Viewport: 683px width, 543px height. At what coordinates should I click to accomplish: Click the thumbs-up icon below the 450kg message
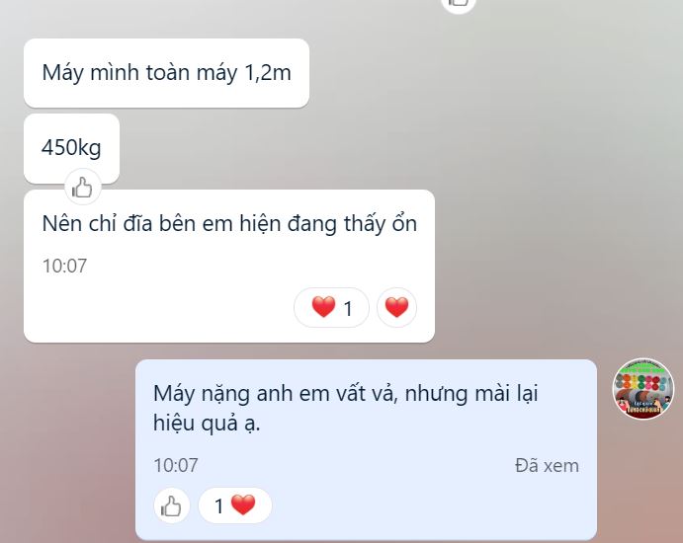click(x=83, y=188)
